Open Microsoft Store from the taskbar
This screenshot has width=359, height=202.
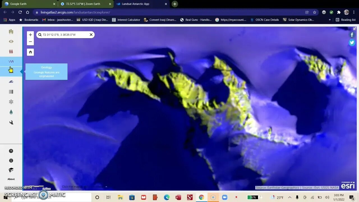tap(132, 198)
